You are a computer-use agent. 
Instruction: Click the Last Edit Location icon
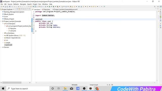click(92, 7)
